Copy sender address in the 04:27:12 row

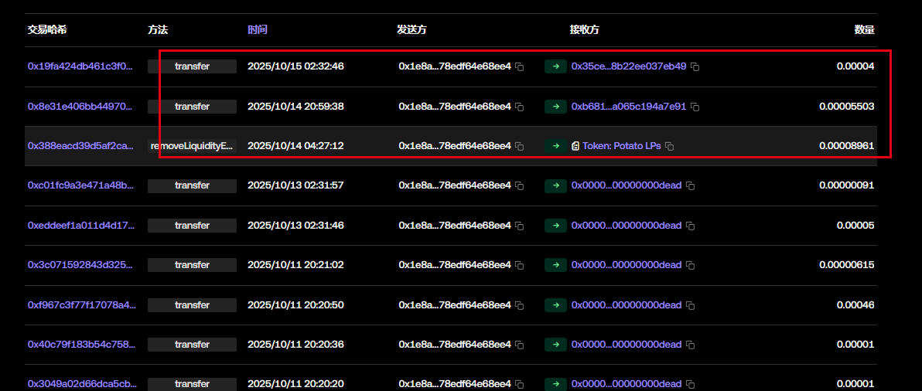click(x=519, y=146)
